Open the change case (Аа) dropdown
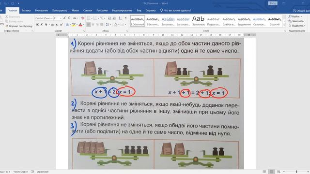Image resolution: width=310 pixels, height=174 pixels. 76,18
